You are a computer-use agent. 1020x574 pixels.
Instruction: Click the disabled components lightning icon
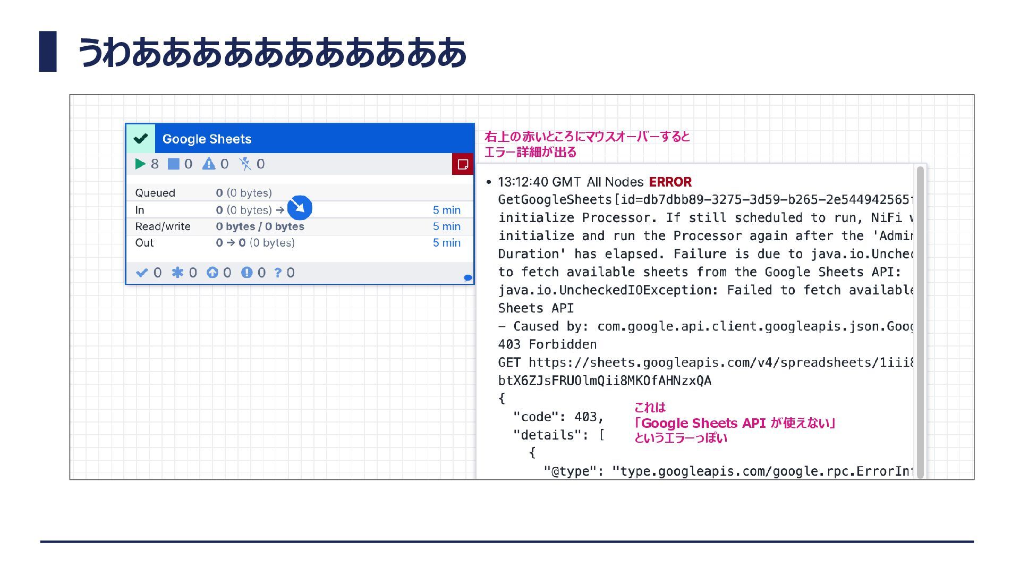click(x=245, y=164)
